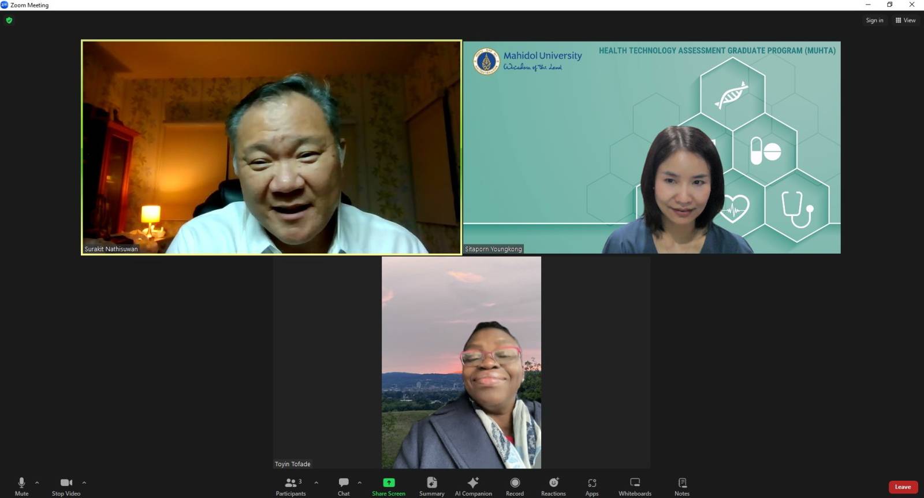924x498 pixels.
Task: Close the Zoom Meeting window
Action: pos(912,5)
